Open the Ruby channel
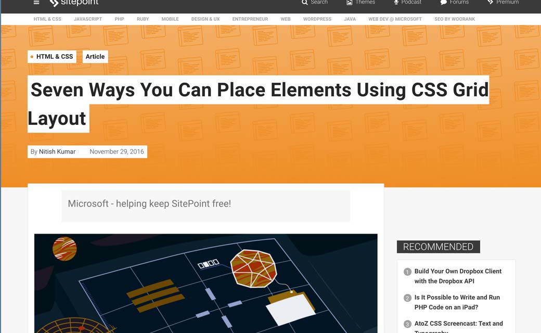541x333 pixels. pyautogui.click(x=143, y=19)
